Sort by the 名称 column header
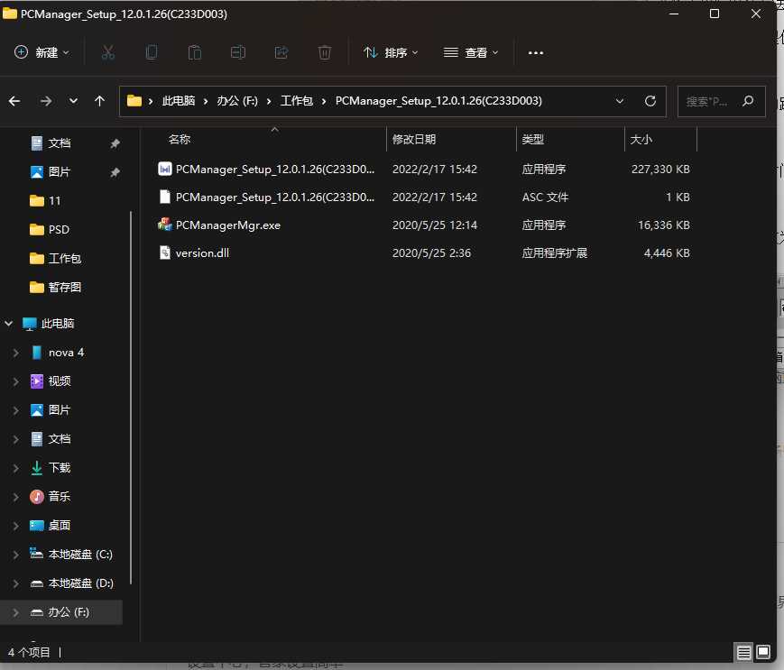 coord(179,140)
